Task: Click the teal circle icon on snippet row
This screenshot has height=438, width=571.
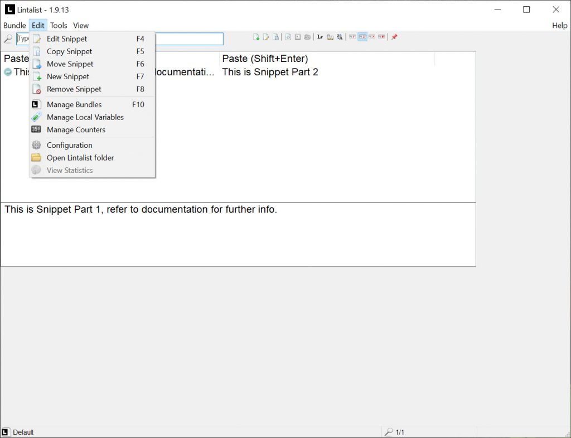Action: tap(8, 72)
